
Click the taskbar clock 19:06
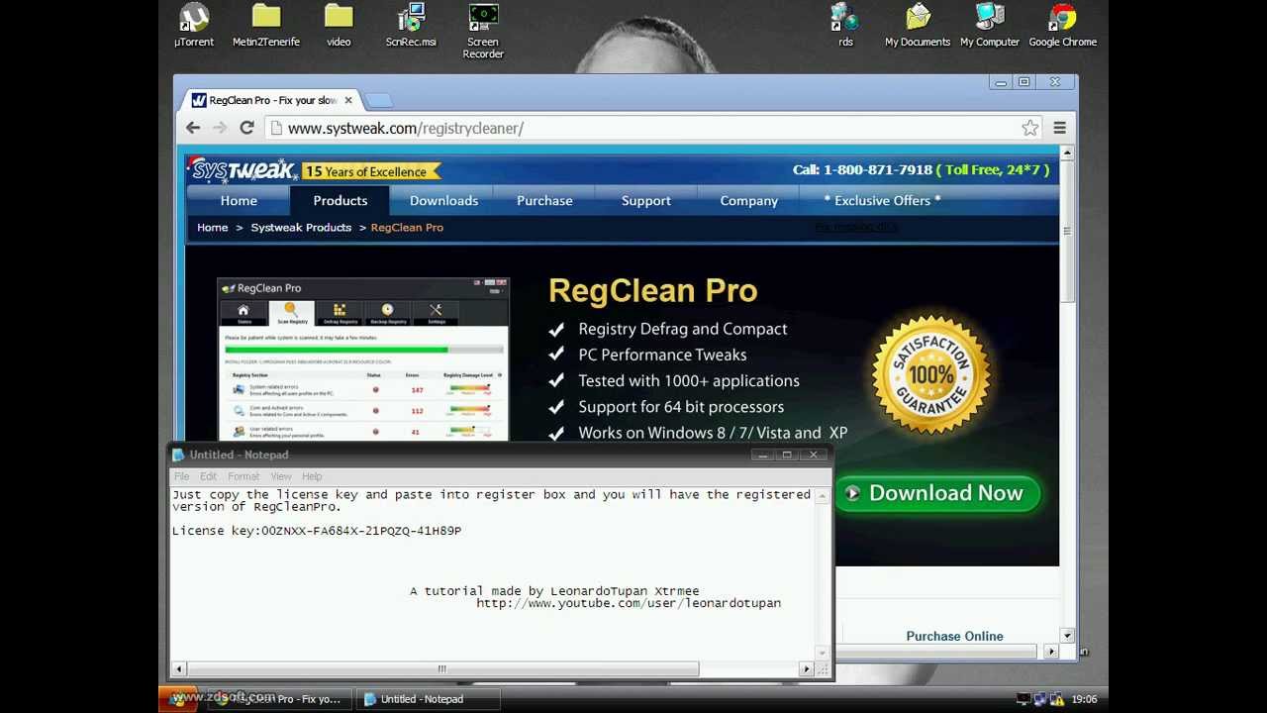tap(1084, 699)
